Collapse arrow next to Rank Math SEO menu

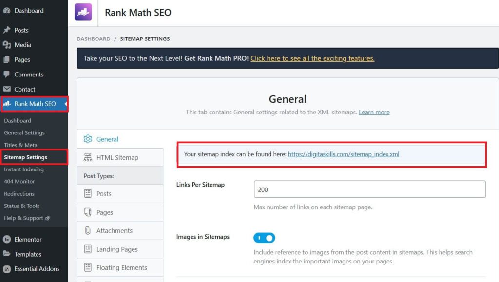[66, 104]
